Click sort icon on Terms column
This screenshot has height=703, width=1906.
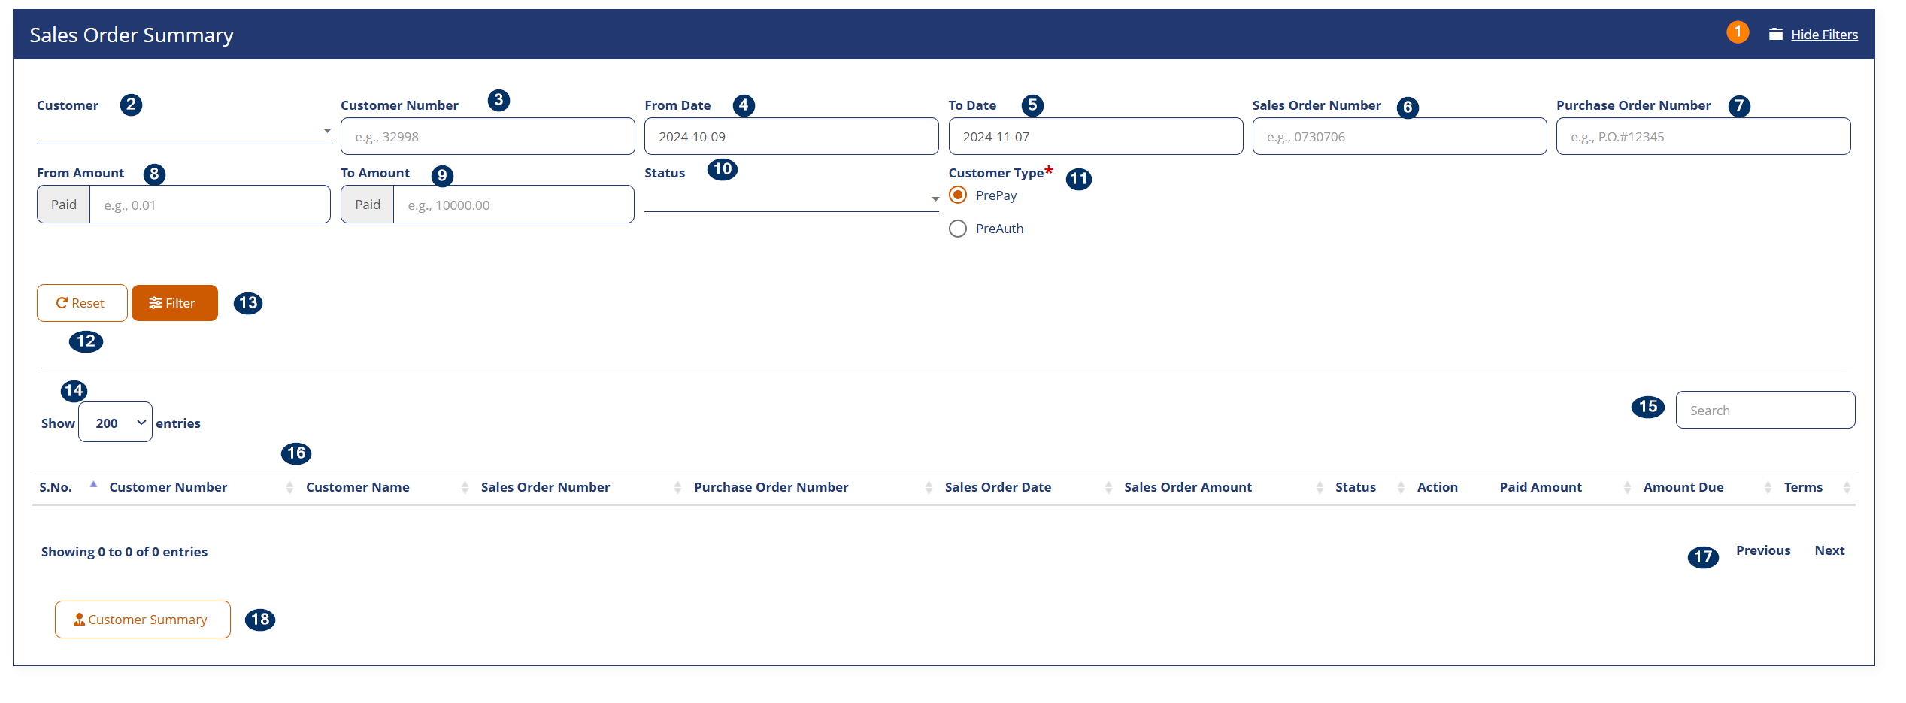pos(1846,488)
